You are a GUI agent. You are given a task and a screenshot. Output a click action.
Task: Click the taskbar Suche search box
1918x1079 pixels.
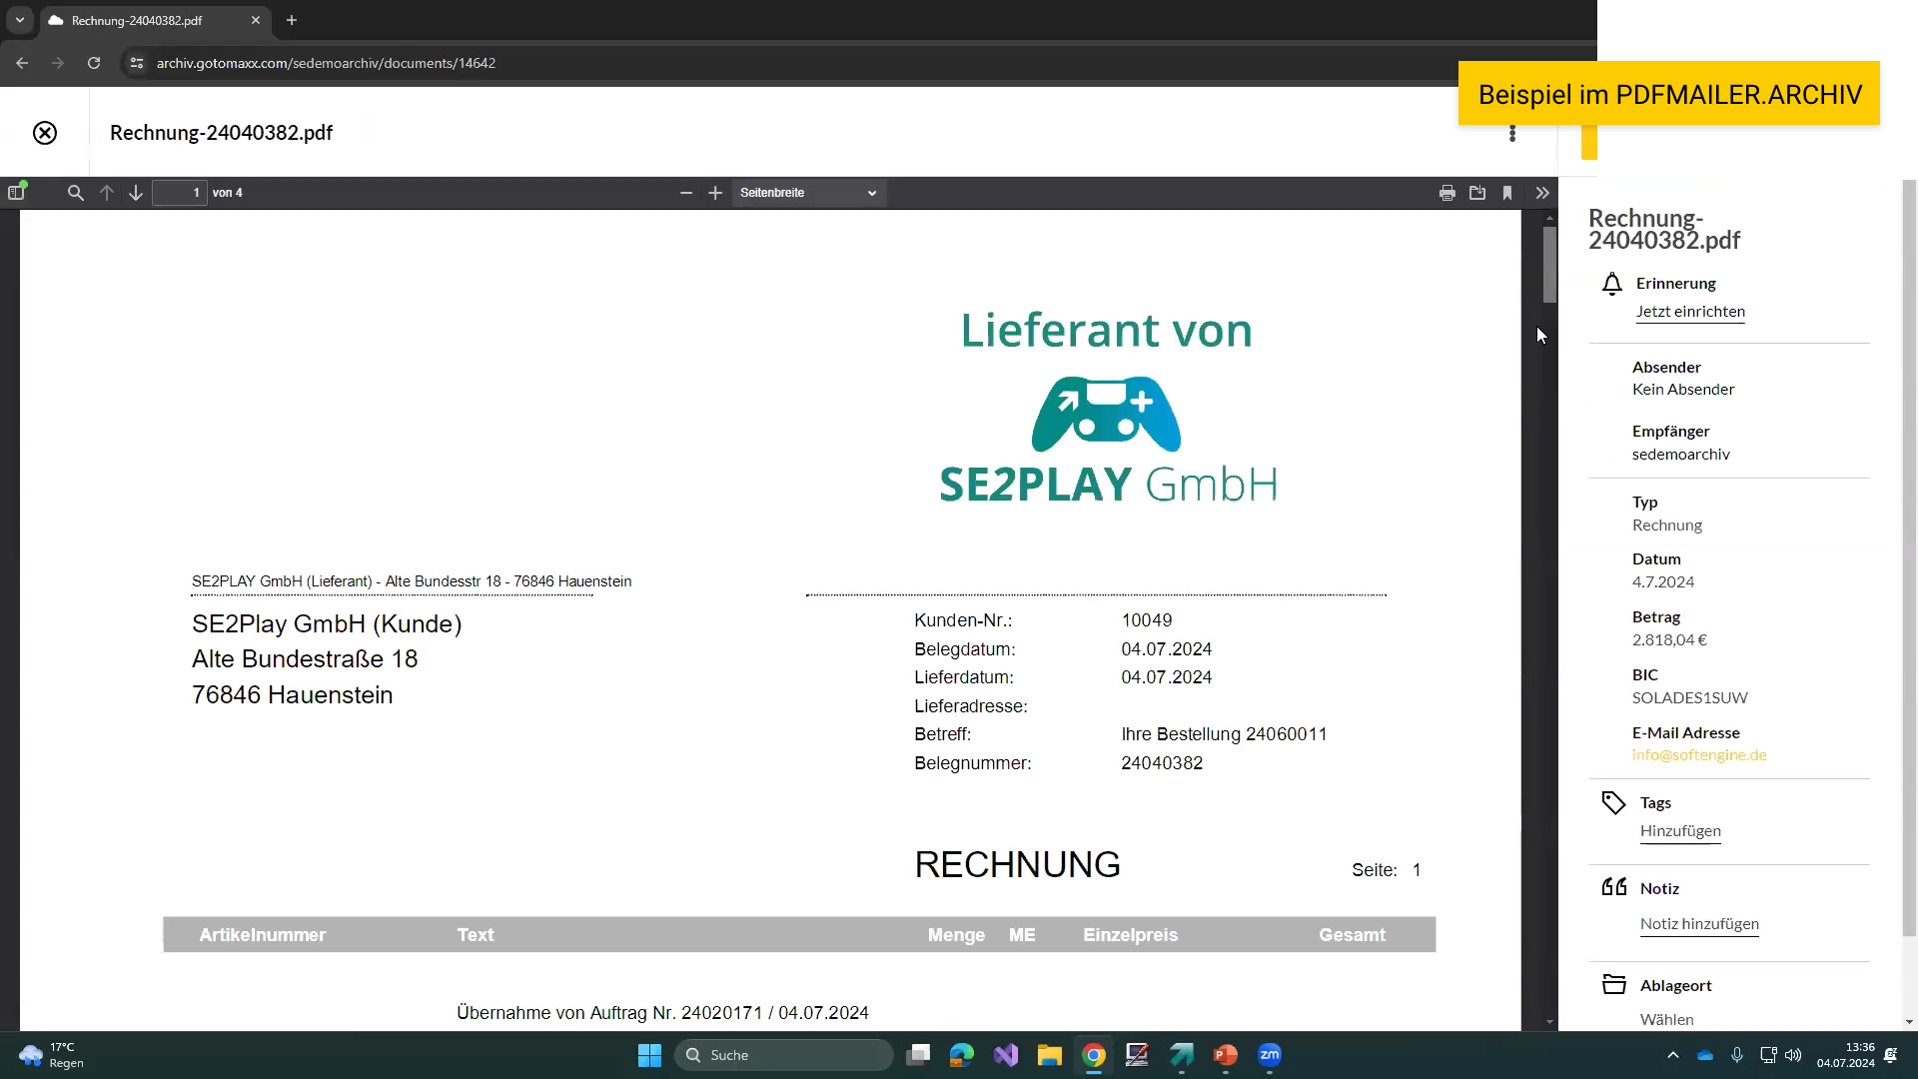tap(784, 1055)
